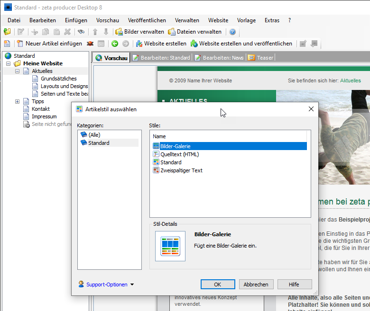Open the Verwalten menu
This screenshot has height=311, width=370.
click(187, 20)
